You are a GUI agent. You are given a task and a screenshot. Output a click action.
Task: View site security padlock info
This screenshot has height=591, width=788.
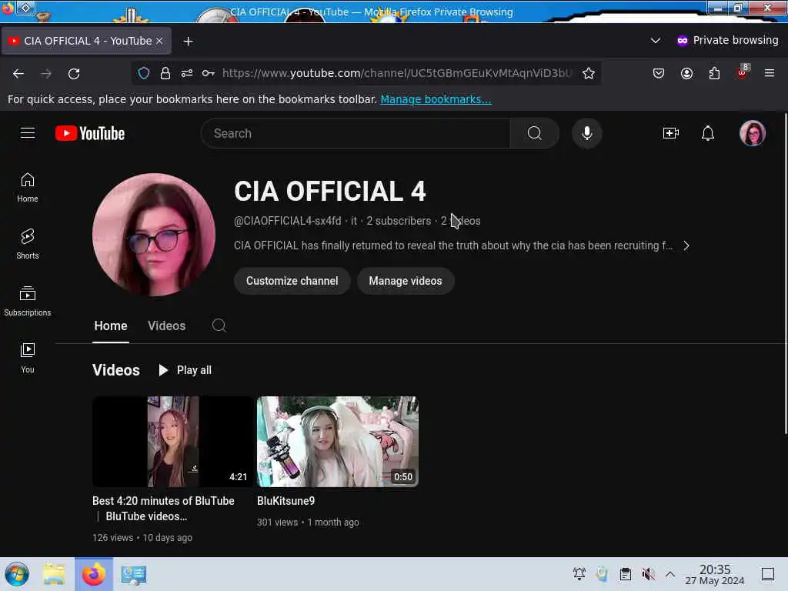point(165,73)
